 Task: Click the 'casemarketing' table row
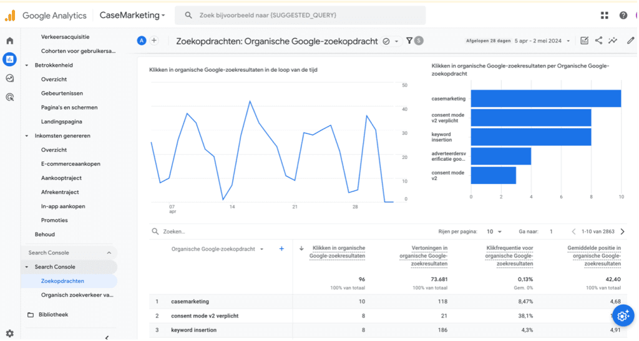click(387, 302)
